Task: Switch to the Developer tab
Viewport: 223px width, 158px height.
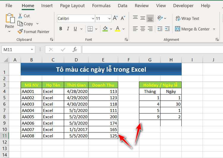Action: 183,6
